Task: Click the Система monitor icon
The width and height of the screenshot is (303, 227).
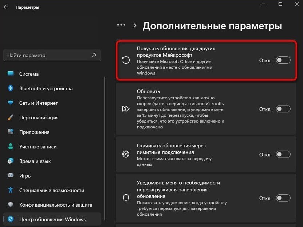Action: coord(11,73)
